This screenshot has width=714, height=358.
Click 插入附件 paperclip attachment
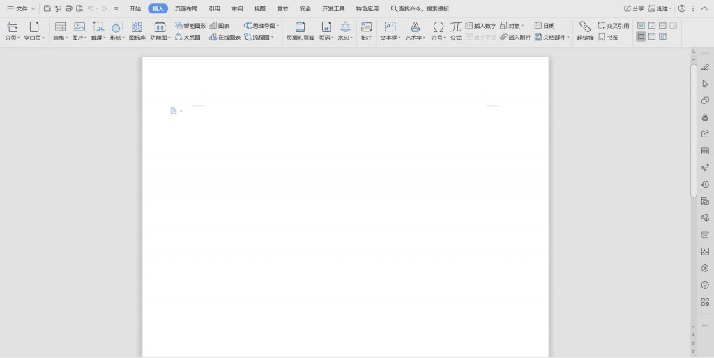click(x=515, y=38)
